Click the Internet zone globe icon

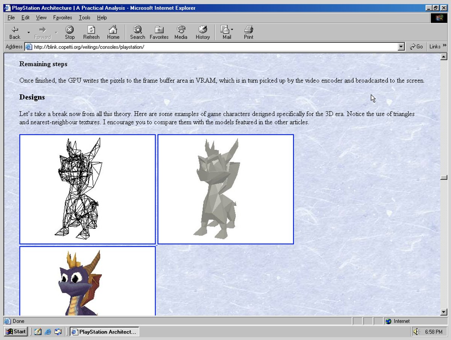pos(389,321)
